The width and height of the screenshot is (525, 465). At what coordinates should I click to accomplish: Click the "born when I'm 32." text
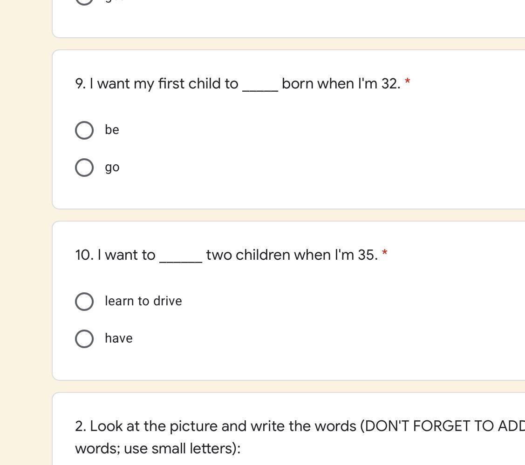341,84
